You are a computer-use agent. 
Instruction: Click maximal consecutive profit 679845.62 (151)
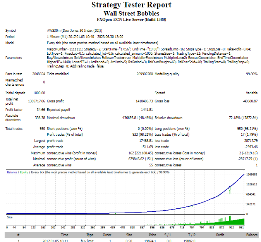point(141,159)
